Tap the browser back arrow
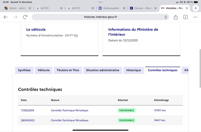This screenshot has width=201, height=132. point(6,17)
